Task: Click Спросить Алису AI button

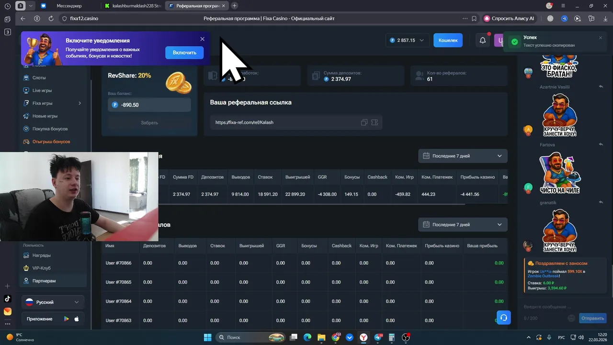Action: (509, 19)
